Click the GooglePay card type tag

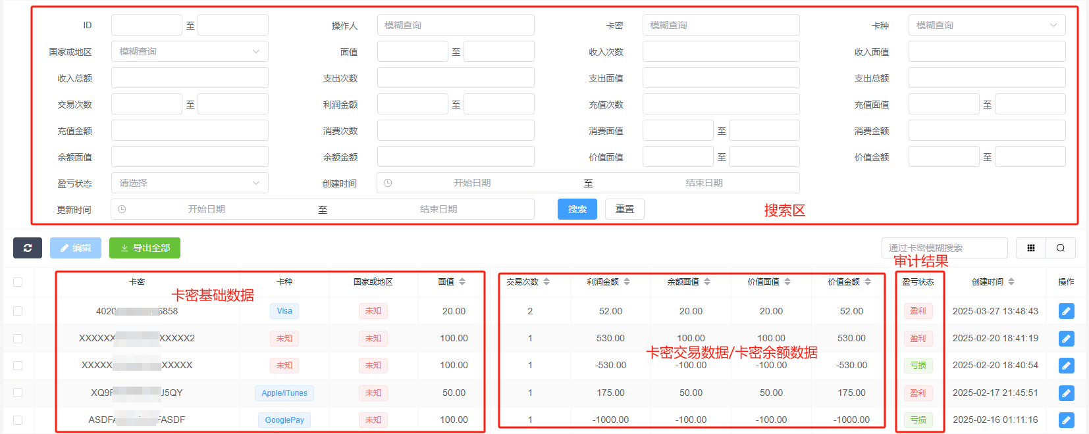pyautogui.click(x=284, y=420)
